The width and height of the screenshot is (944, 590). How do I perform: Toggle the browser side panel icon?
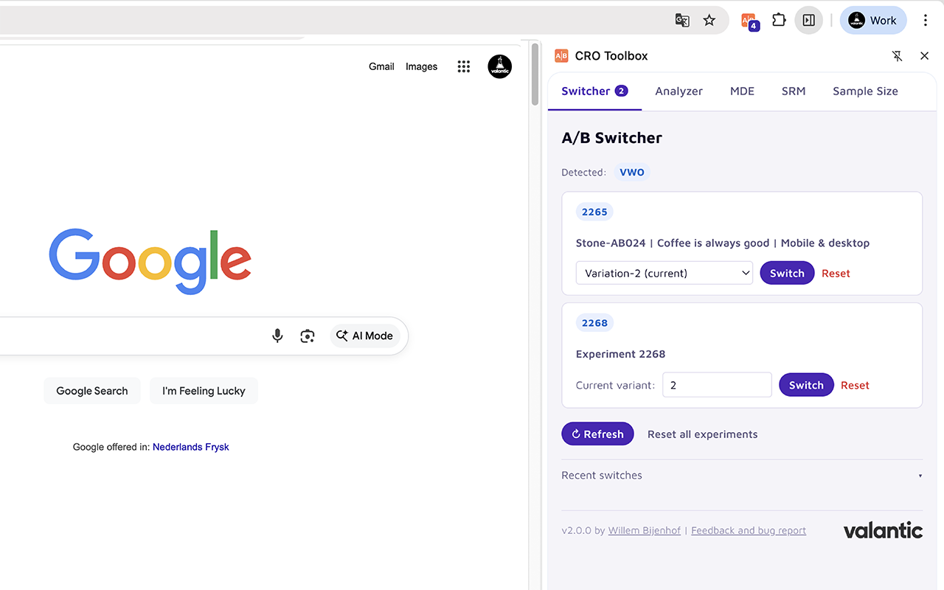[808, 21]
